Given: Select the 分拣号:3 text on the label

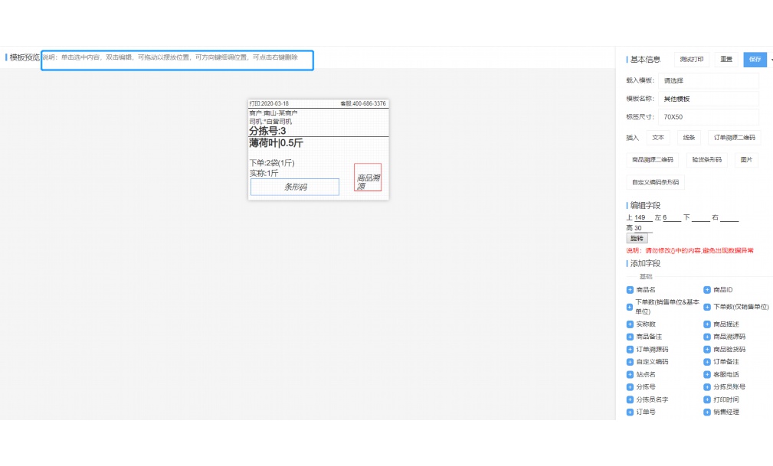Looking at the screenshot, I should (x=267, y=131).
